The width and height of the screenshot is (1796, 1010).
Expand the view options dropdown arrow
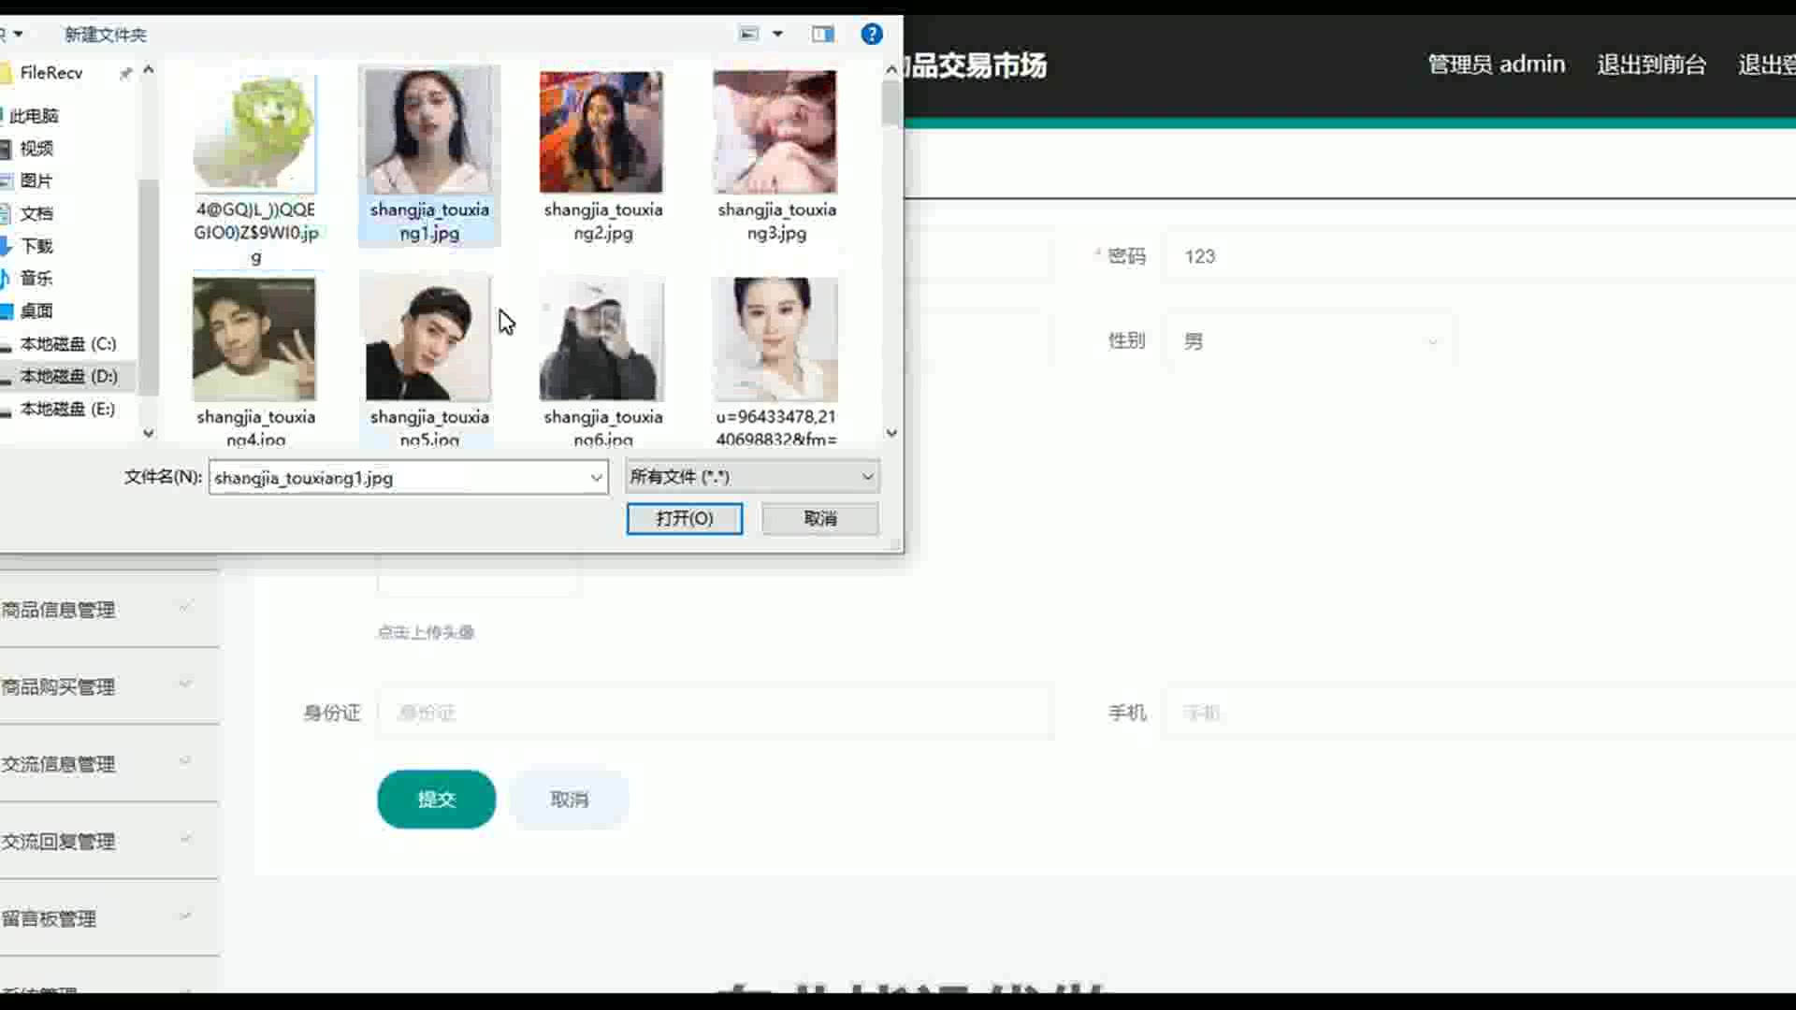pyautogui.click(x=777, y=35)
